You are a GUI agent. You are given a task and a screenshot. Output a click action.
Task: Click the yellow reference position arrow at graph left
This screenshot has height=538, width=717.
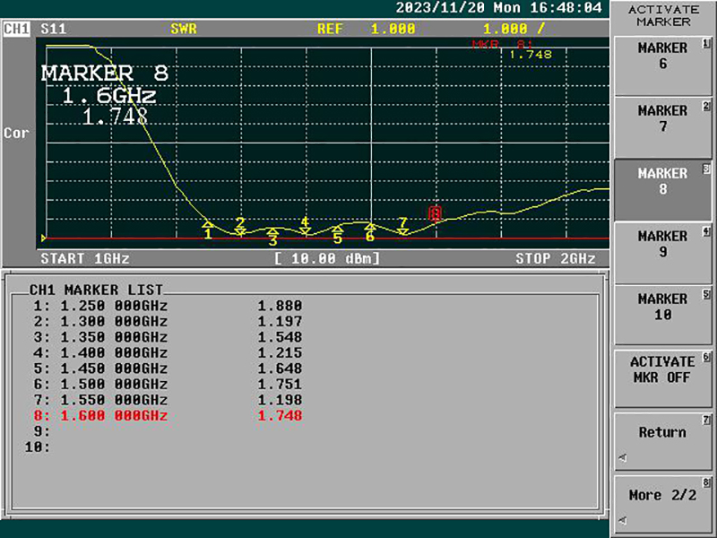(x=44, y=238)
